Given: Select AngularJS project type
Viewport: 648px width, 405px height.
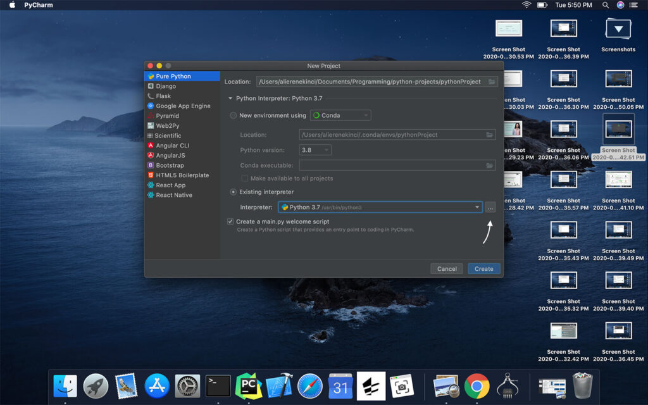Looking at the screenshot, I should pyautogui.click(x=182, y=156).
